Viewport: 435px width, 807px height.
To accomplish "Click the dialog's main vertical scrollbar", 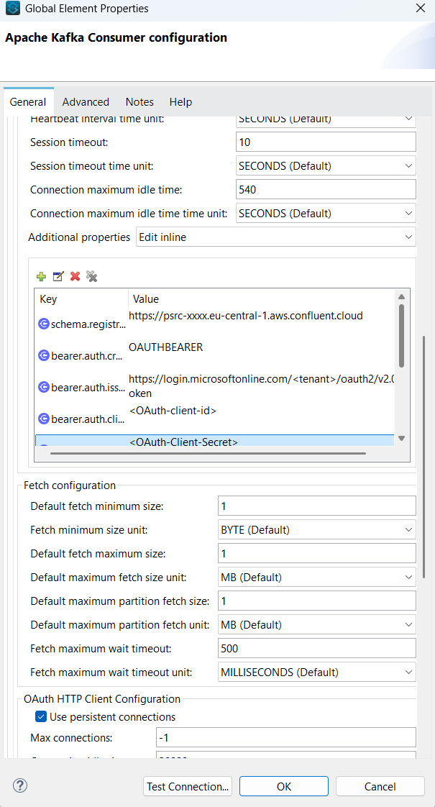I will point(424,457).
